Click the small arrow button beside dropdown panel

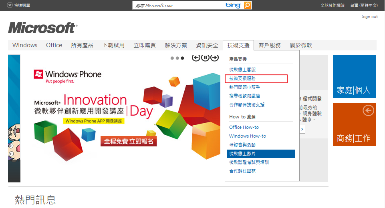pos(302,129)
